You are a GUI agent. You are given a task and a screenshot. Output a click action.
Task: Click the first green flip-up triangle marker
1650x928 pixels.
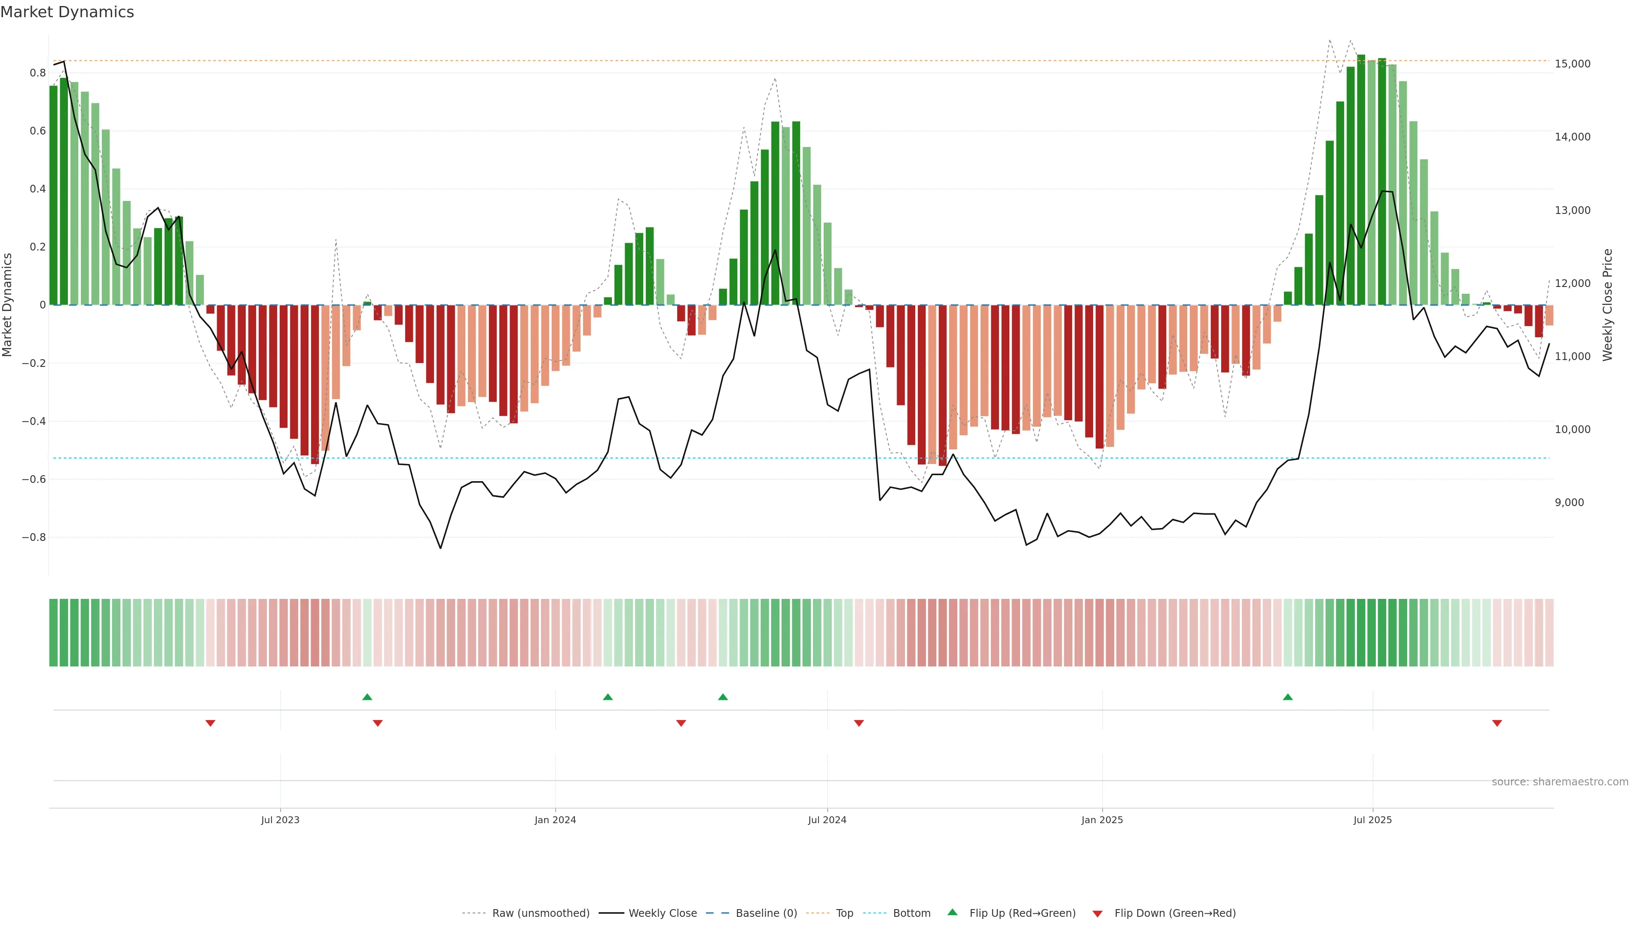pyautogui.click(x=367, y=697)
